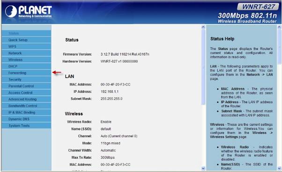Click the Firmware Version label
The width and height of the screenshot is (282, 172).
(77, 54)
